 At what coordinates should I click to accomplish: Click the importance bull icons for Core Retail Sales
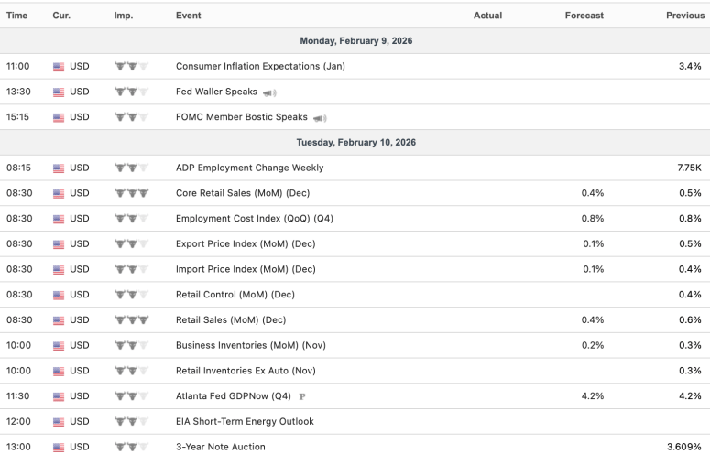pyautogui.click(x=130, y=194)
